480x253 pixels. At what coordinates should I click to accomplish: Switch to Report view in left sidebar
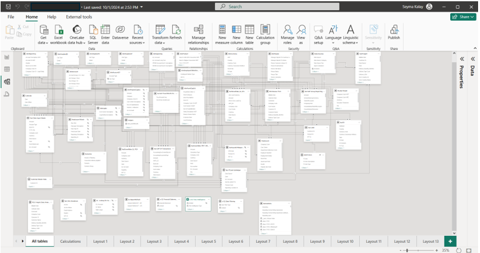[x=7, y=57]
